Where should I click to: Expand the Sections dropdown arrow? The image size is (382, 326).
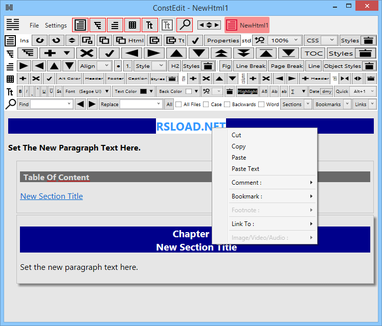(308, 104)
